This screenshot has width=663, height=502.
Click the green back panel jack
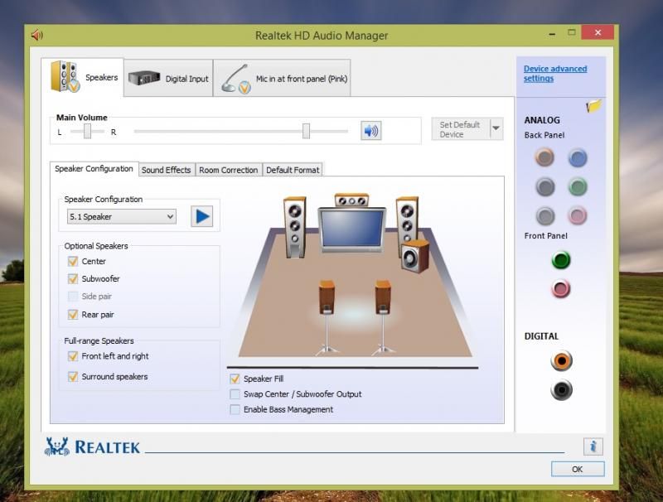click(x=578, y=186)
